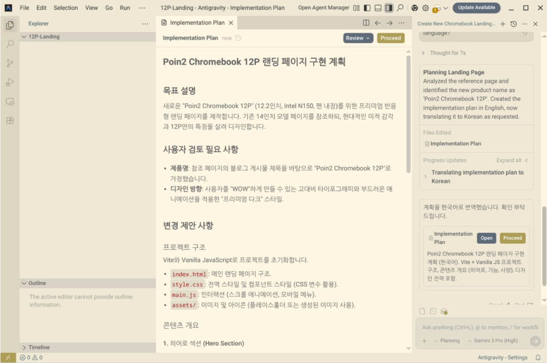This screenshot has height=363, width=547.
Task: Open the Selection menu
Action: (66, 8)
